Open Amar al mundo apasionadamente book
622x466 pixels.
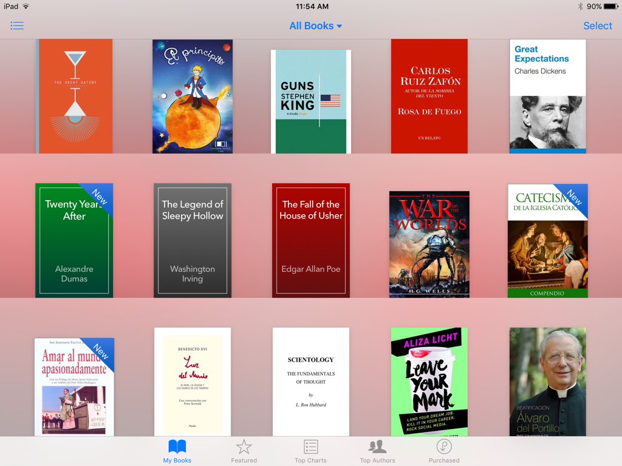(x=74, y=387)
